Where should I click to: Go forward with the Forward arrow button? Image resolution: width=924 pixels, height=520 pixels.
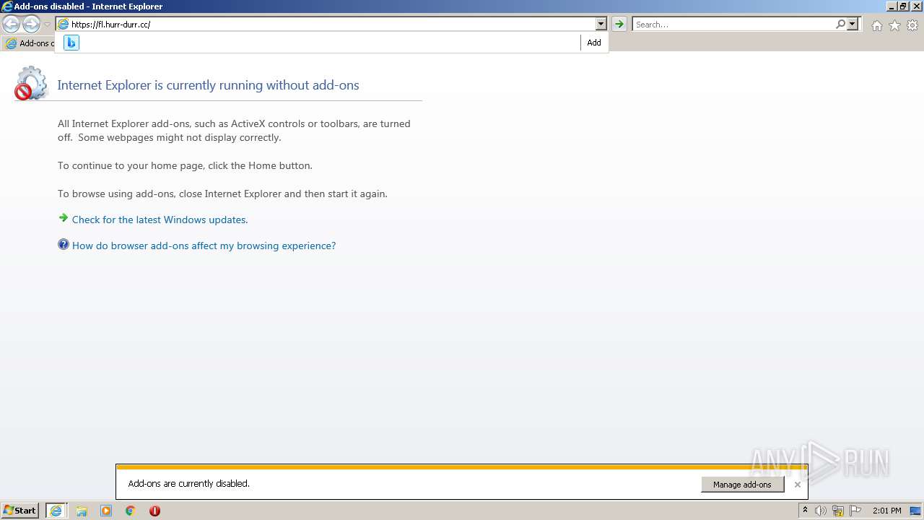(x=31, y=25)
